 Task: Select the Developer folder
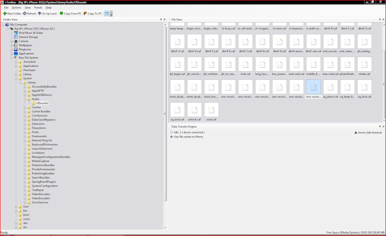[29, 70]
